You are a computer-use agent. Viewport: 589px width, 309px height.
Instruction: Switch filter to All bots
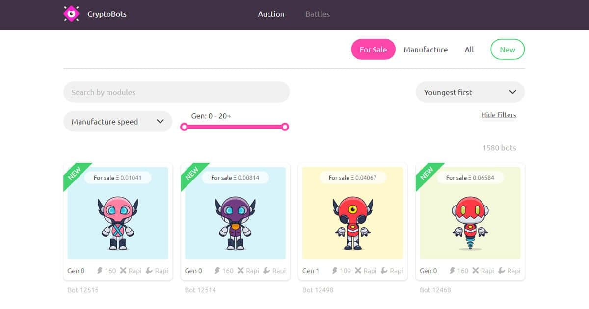[x=469, y=50]
